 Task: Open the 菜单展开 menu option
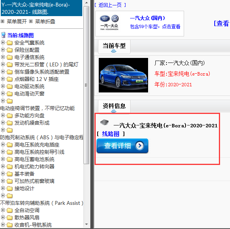click(17, 21)
